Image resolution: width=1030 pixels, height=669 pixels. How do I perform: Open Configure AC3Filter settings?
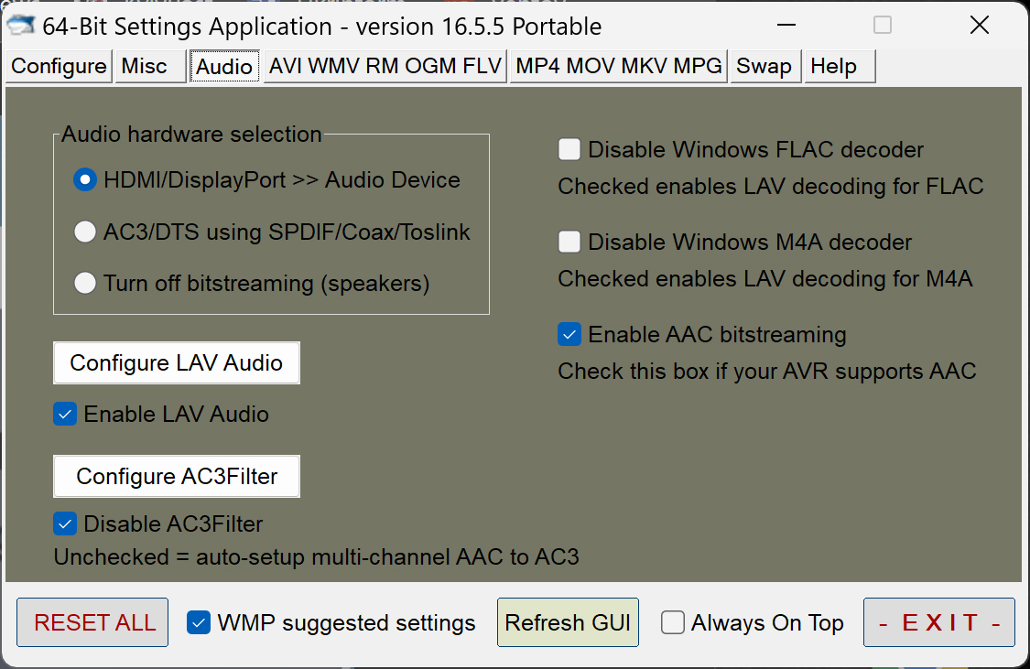point(177,477)
